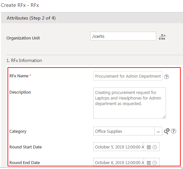Select the 'Round Start Date' label
183x169 pixels.
pos(26,147)
